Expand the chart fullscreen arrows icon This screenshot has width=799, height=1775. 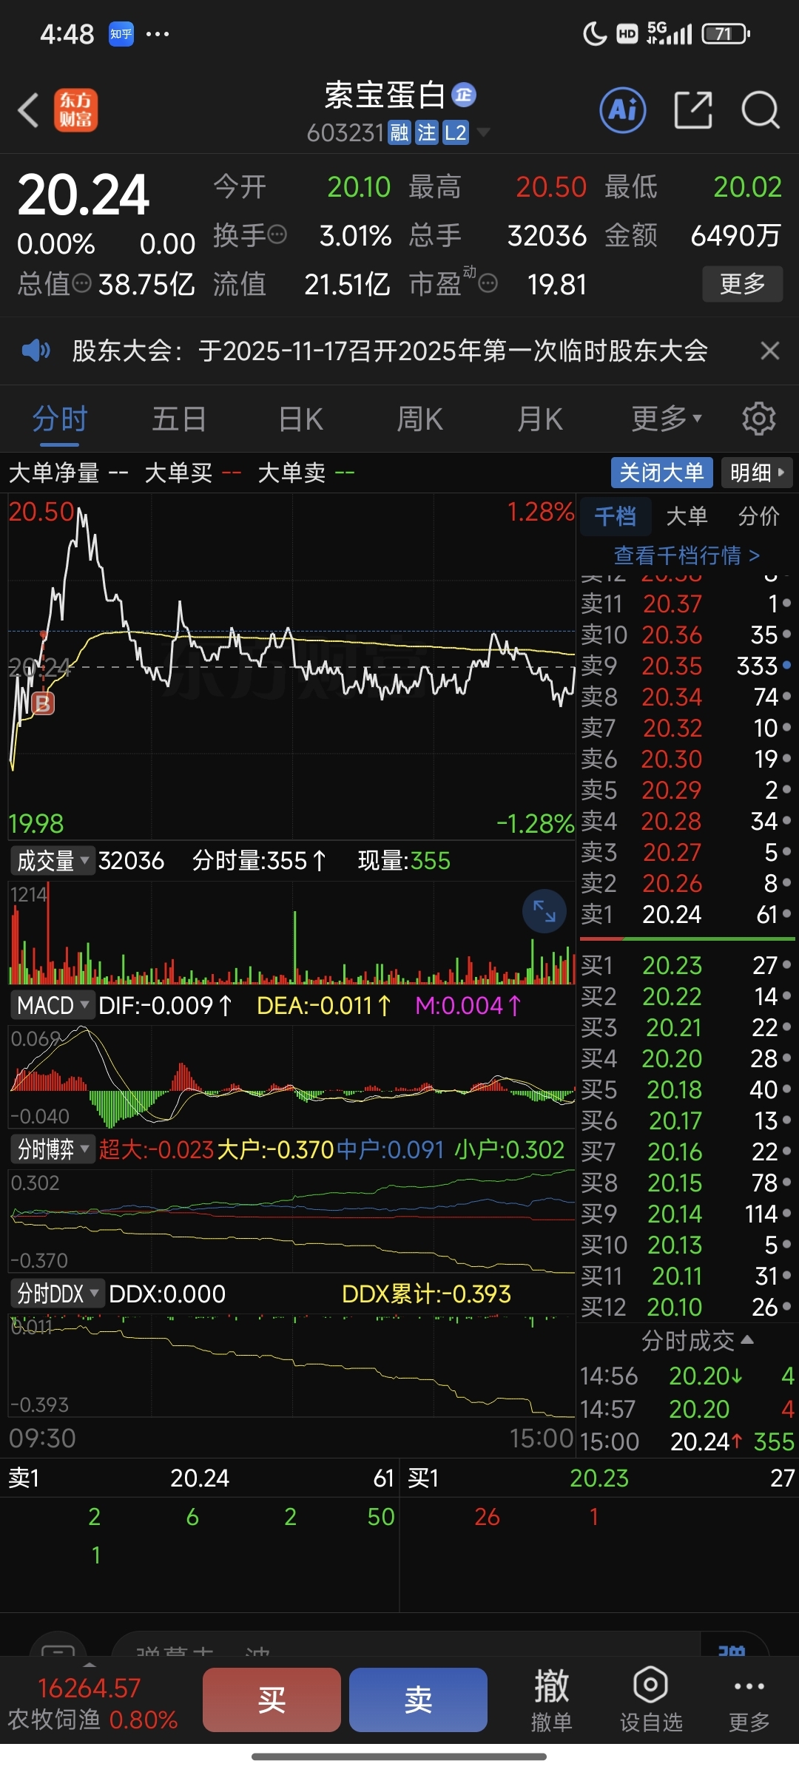tap(545, 910)
